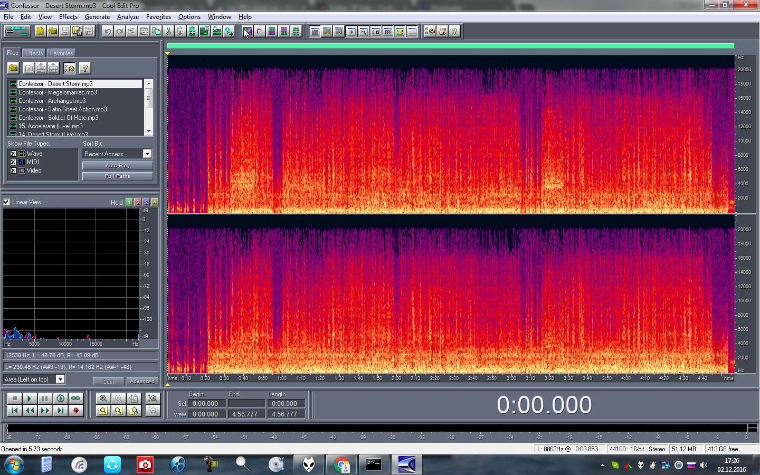Switch to multitrack view with the waveform toggle

point(17,31)
